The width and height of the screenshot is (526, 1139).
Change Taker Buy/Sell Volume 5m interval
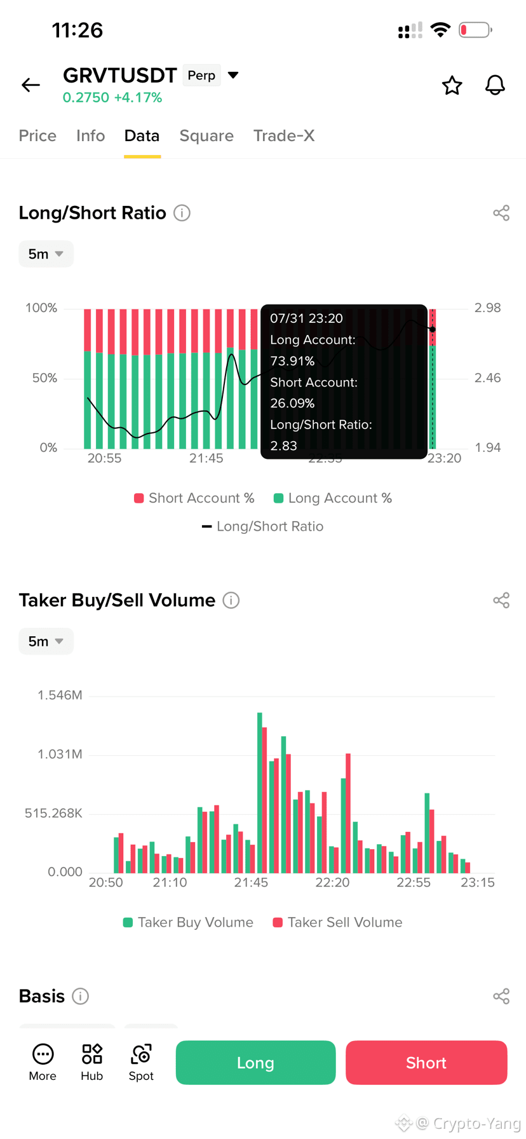click(x=46, y=641)
